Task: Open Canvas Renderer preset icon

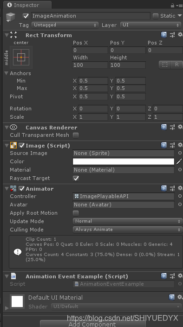Action: pos(172,127)
